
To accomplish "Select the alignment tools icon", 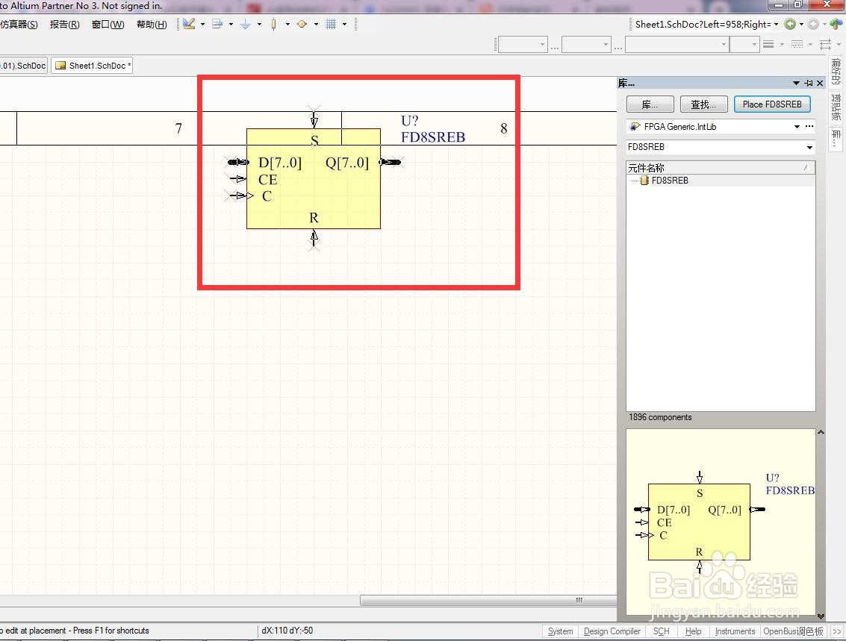I will (217, 24).
